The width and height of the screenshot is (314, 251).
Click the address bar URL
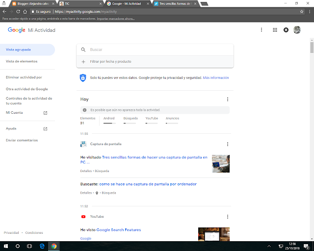click(86, 12)
